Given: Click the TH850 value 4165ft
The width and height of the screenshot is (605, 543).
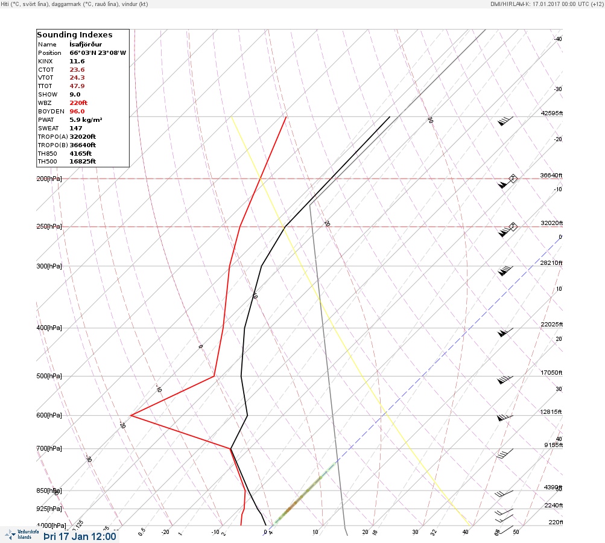Looking at the screenshot, I should click(80, 154).
